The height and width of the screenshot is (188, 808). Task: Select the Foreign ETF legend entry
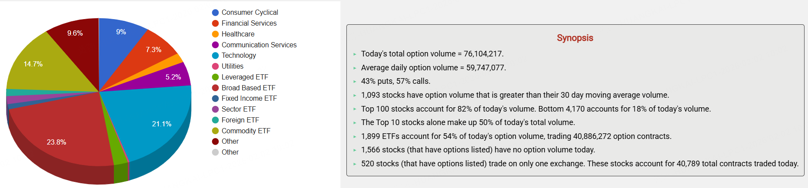[240, 120]
